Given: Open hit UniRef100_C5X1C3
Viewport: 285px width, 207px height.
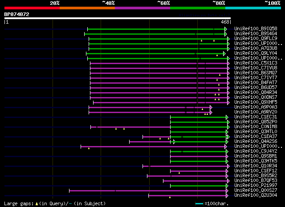Looking at the screenshot, I should [x=256, y=63].
